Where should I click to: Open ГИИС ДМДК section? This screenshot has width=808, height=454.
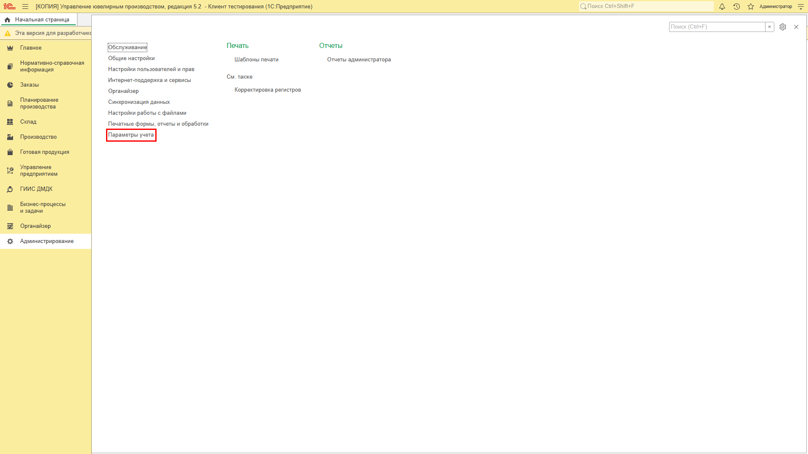[45, 189]
